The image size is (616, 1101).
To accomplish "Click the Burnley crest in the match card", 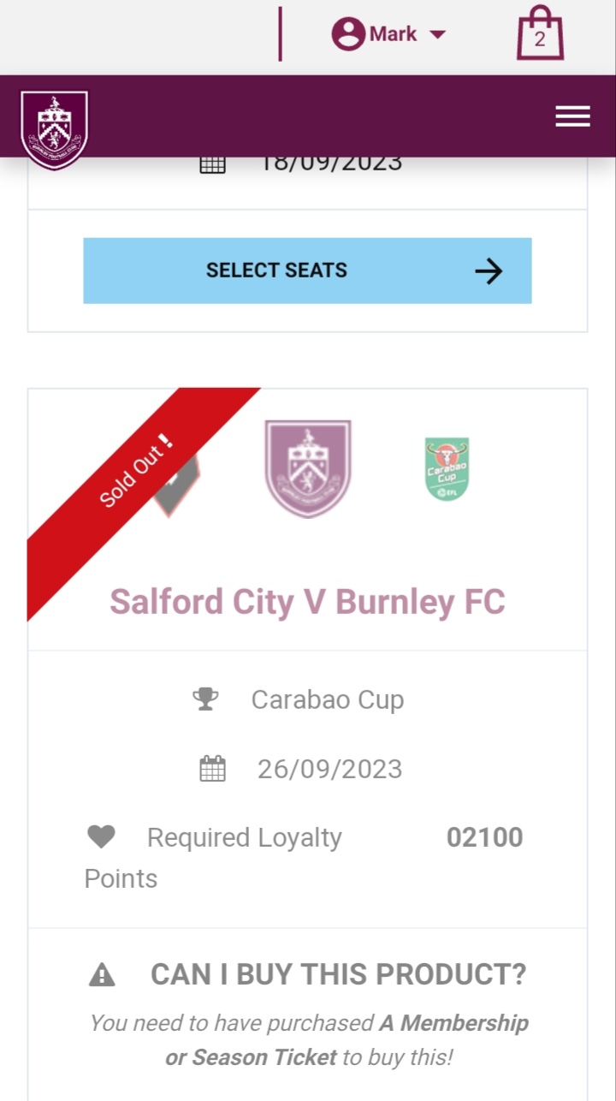I will [307, 468].
